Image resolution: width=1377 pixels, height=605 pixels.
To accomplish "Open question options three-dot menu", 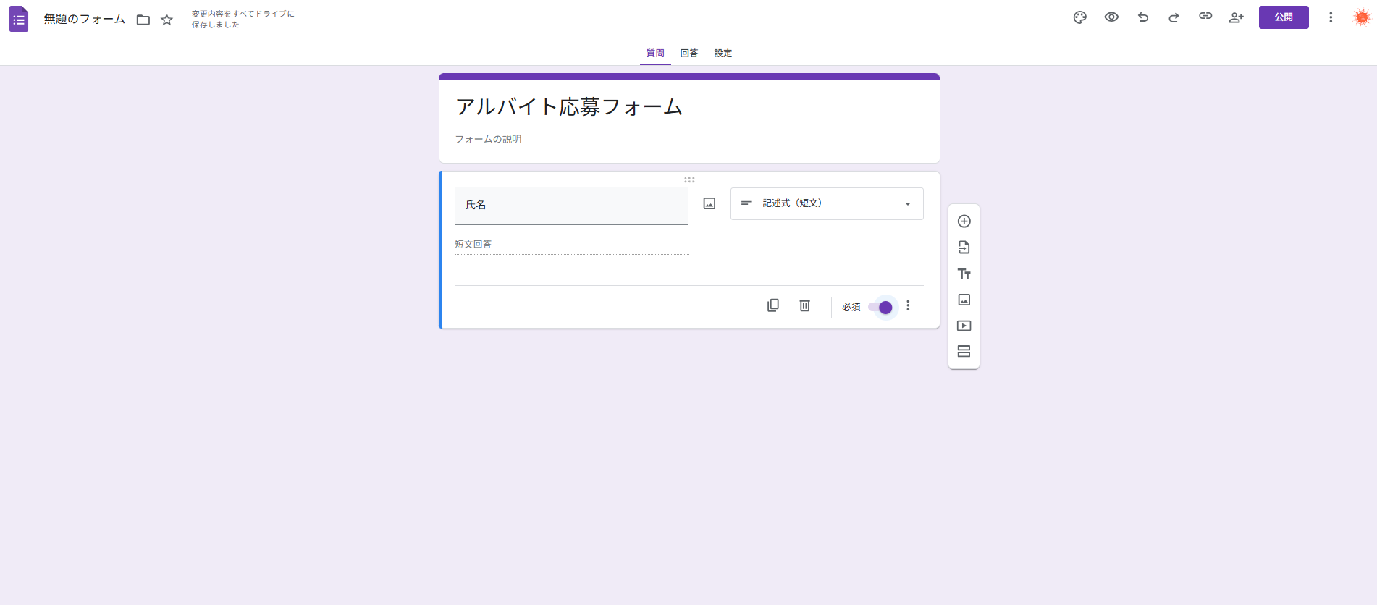I will (x=908, y=306).
